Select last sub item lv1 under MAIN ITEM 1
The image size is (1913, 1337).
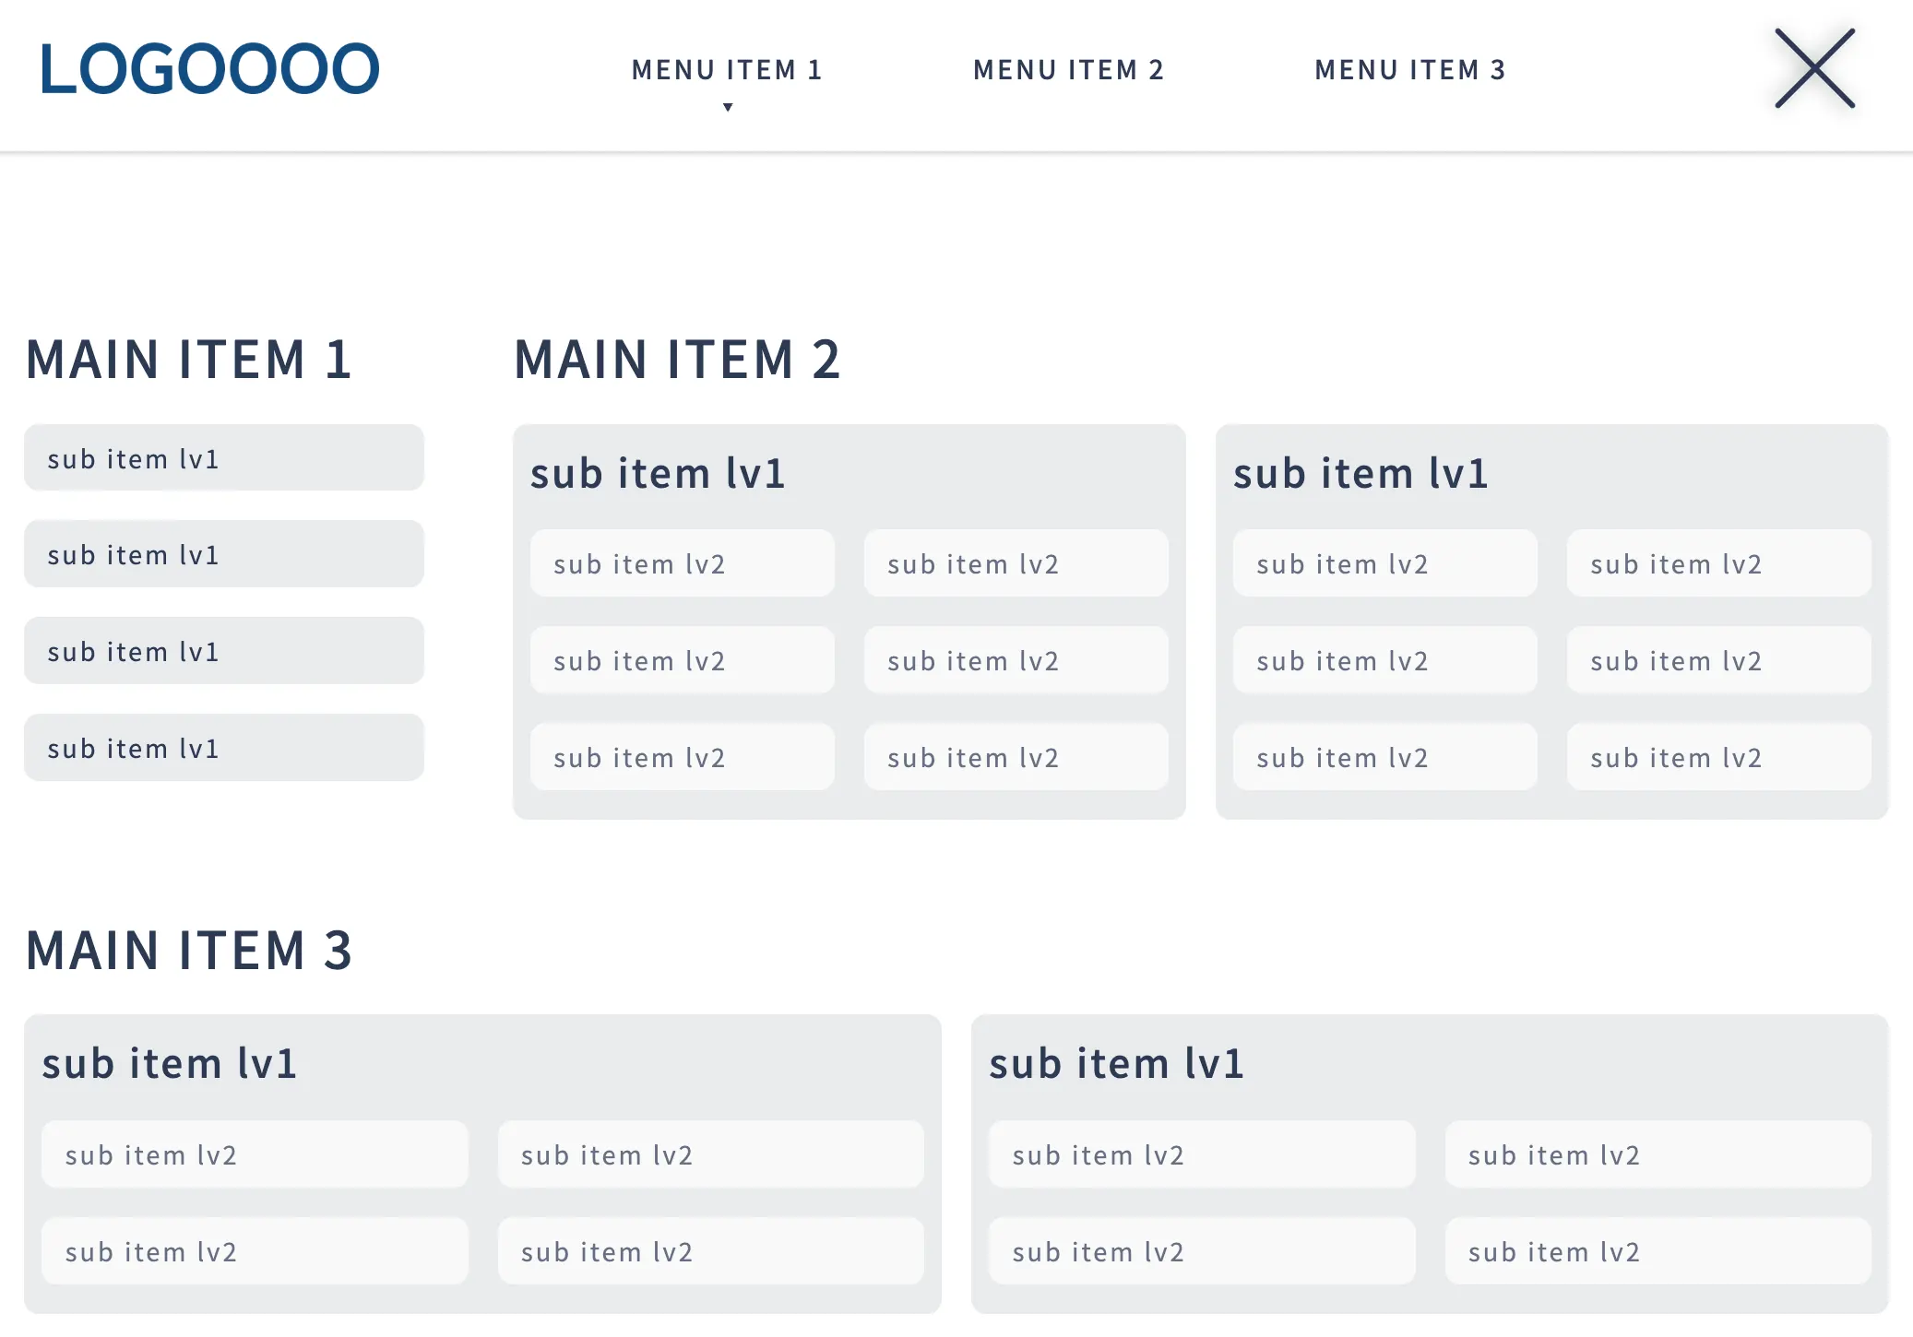(224, 748)
